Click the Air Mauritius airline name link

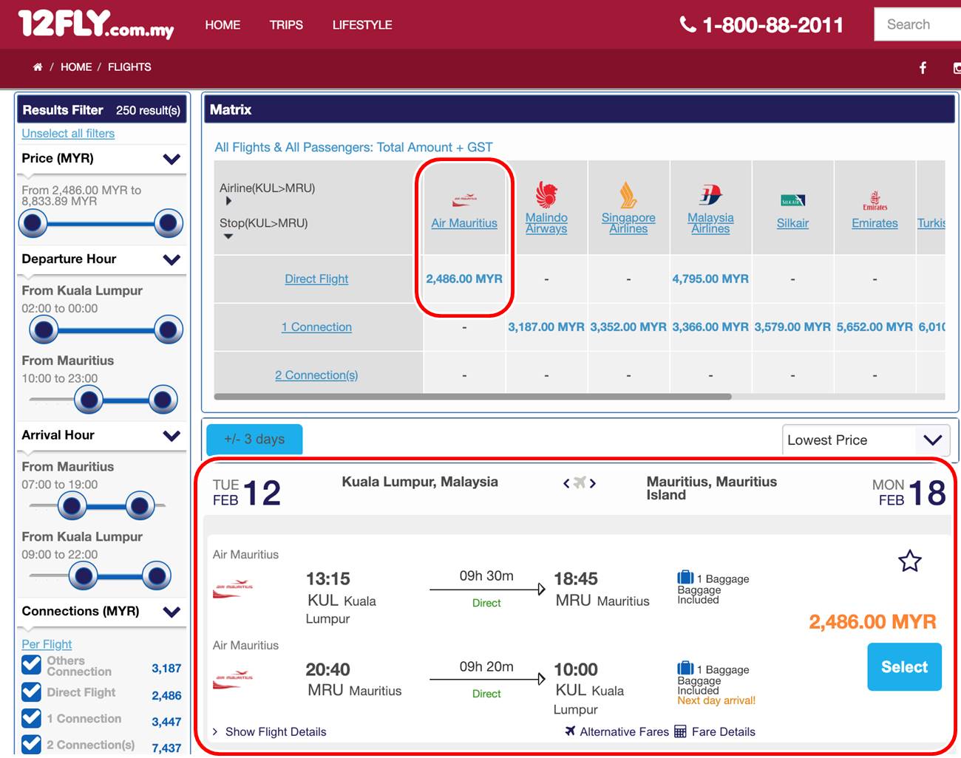coord(464,223)
